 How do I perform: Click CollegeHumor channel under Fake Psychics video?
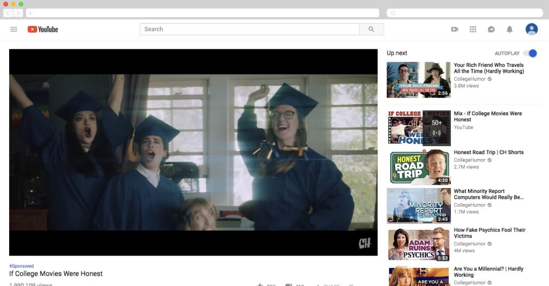(470, 244)
